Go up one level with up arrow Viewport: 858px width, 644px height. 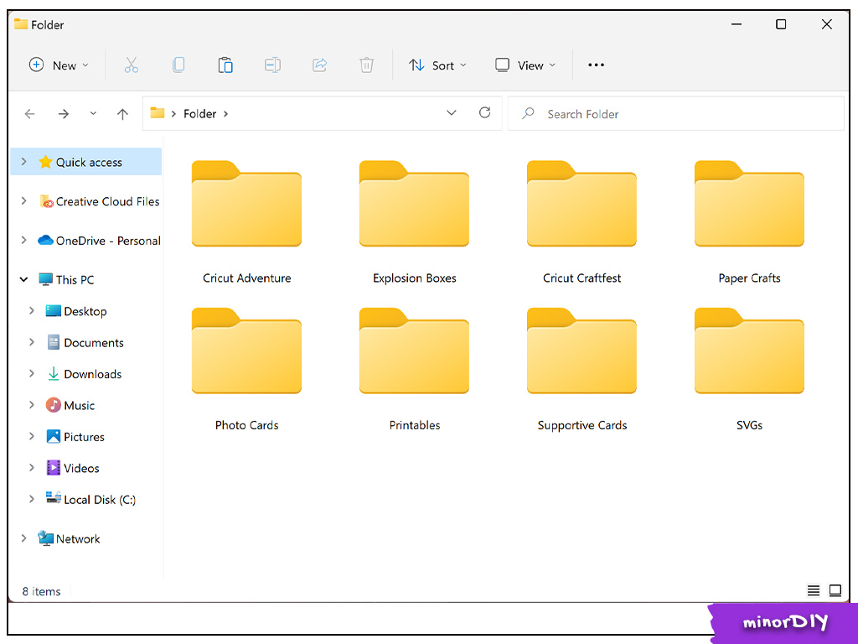122,114
